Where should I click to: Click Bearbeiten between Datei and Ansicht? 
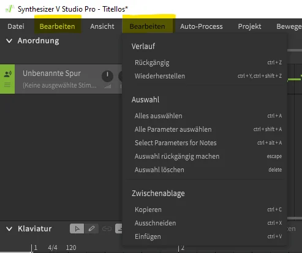(58, 26)
